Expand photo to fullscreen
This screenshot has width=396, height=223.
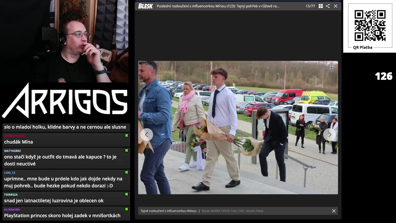point(331,67)
